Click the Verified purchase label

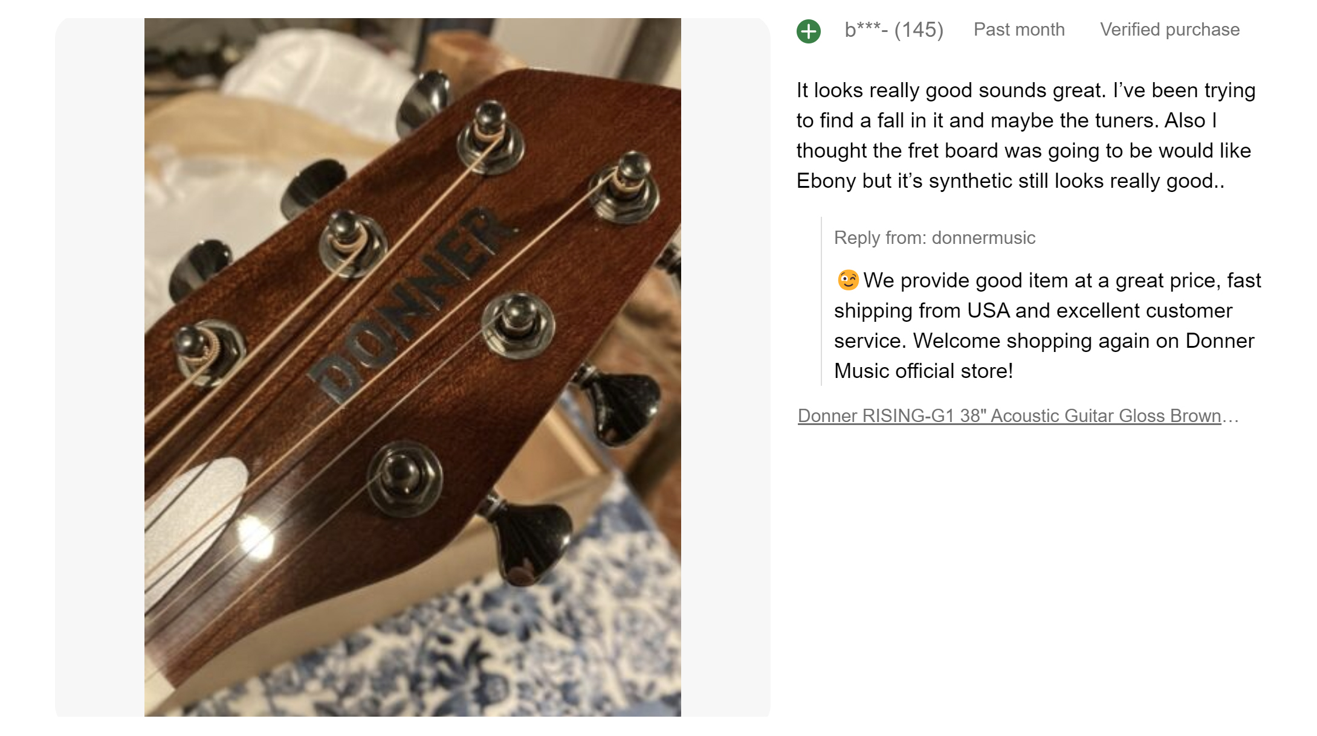(x=1170, y=30)
